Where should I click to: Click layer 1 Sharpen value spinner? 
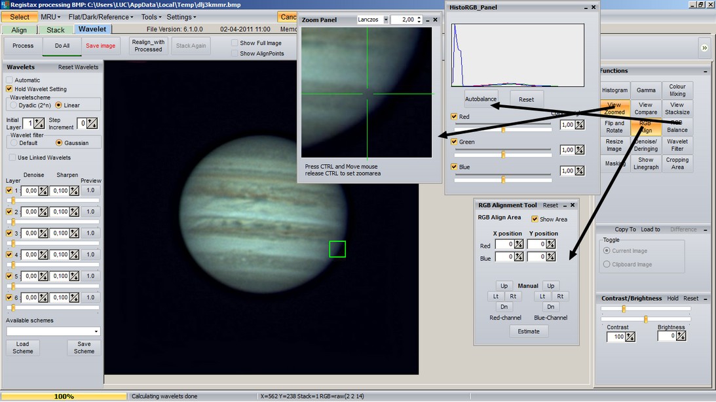point(75,191)
